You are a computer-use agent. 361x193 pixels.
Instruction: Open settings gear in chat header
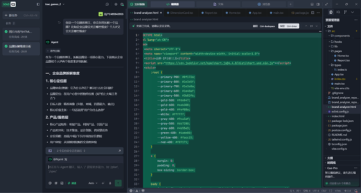116,4
